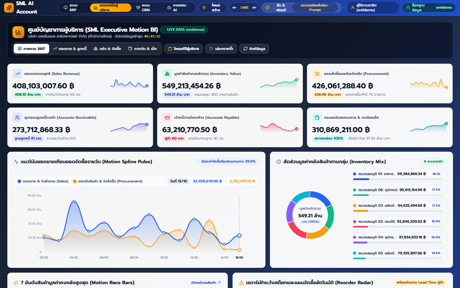This screenshot has height=288, width=460.
Task: Click the Accounts Payable card credit-card icon
Action: (167, 117)
